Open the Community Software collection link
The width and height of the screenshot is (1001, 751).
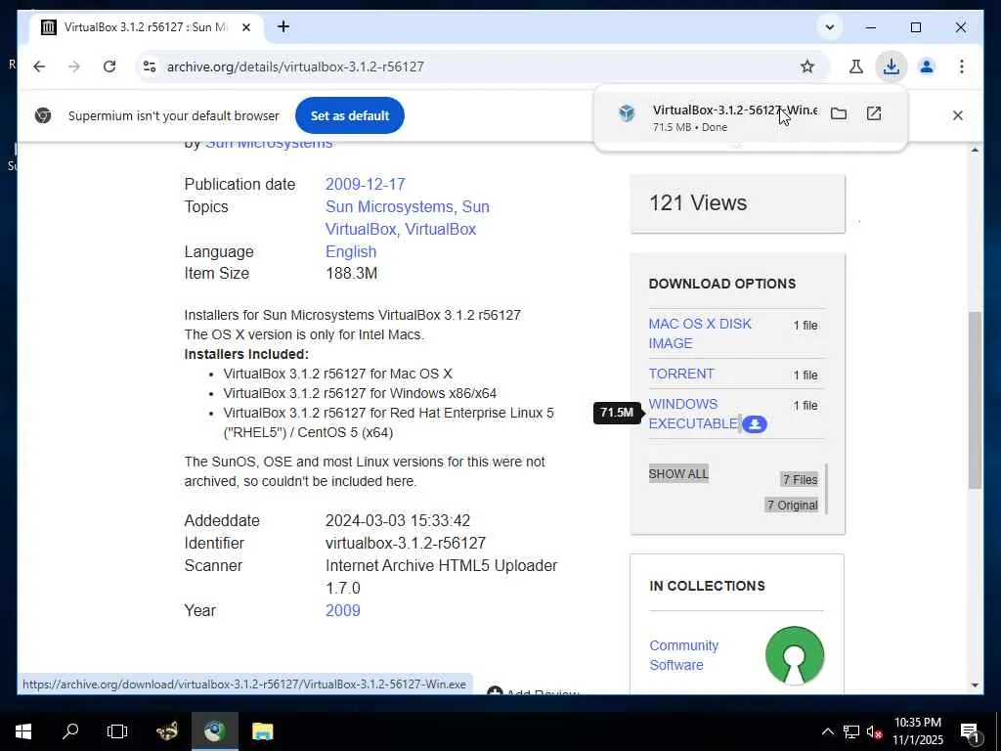[683, 655]
